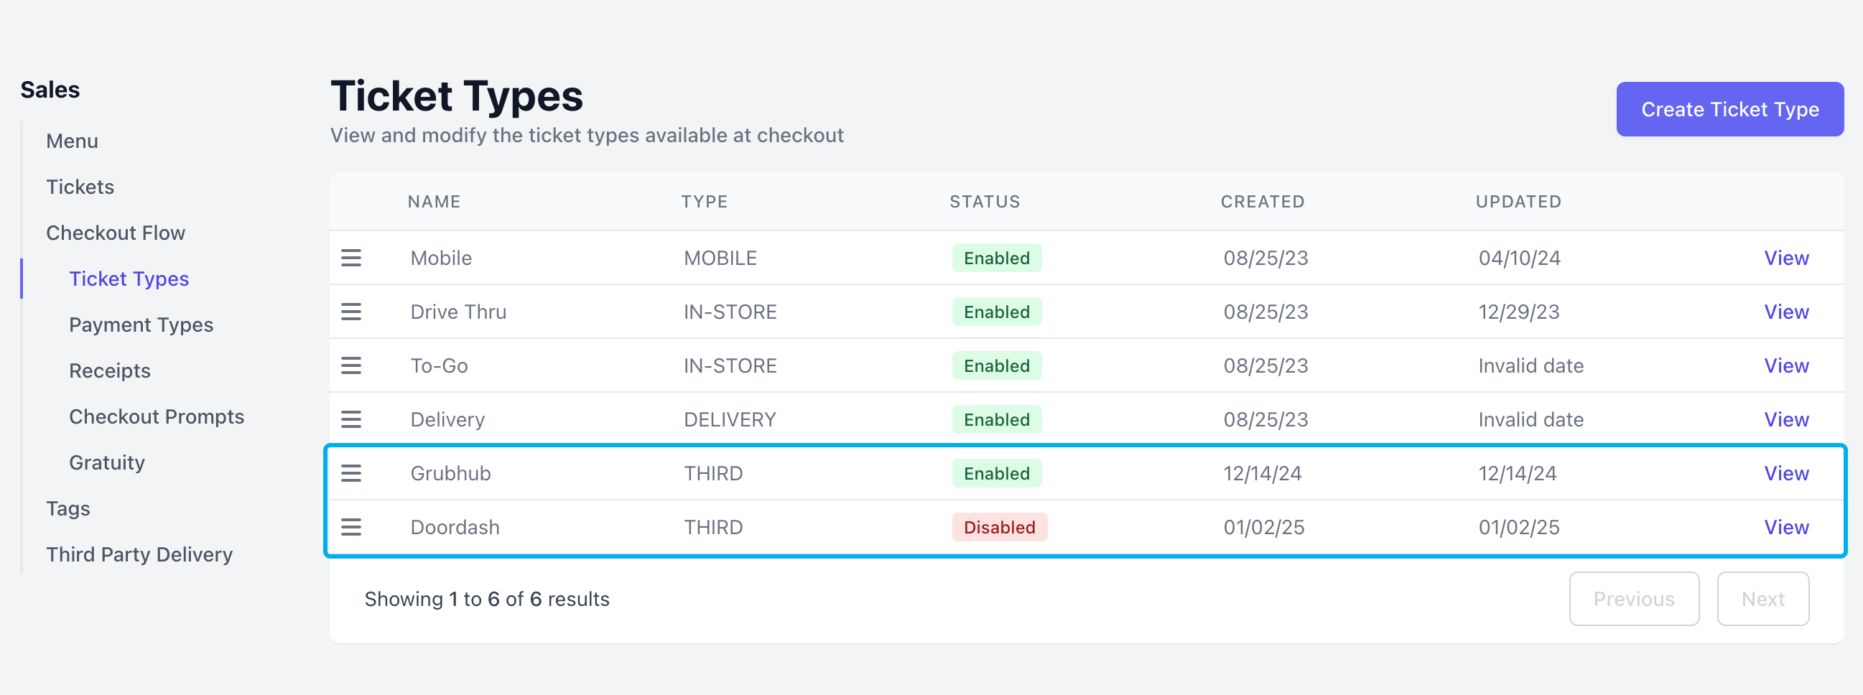Click the Drive Thru name cell
This screenshot has width=1863, height=695.
458,312
